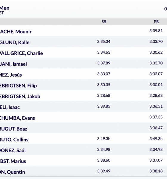Screen dimensions: 167x179
Task: Select Collins athlete name
Action: click(14, 140)
